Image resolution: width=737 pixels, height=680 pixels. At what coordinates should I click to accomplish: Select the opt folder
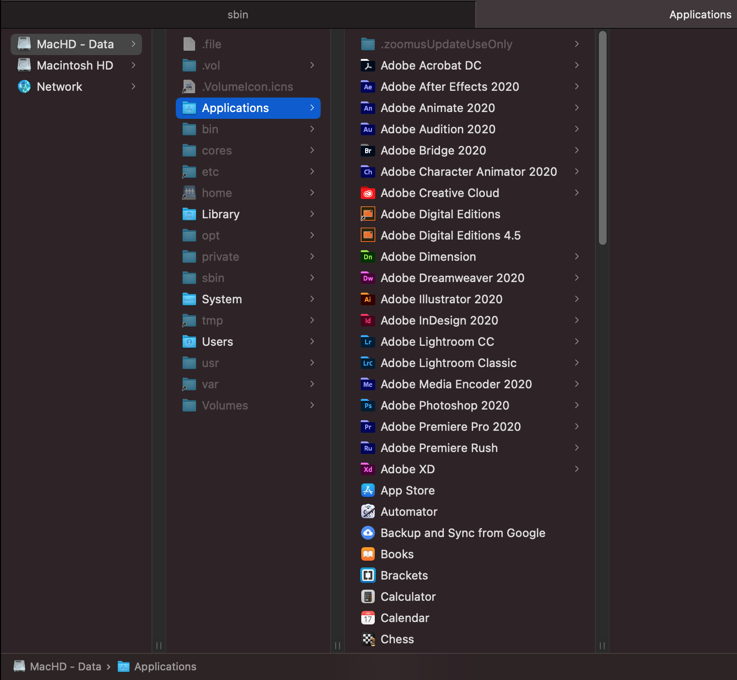click(248, 235)
